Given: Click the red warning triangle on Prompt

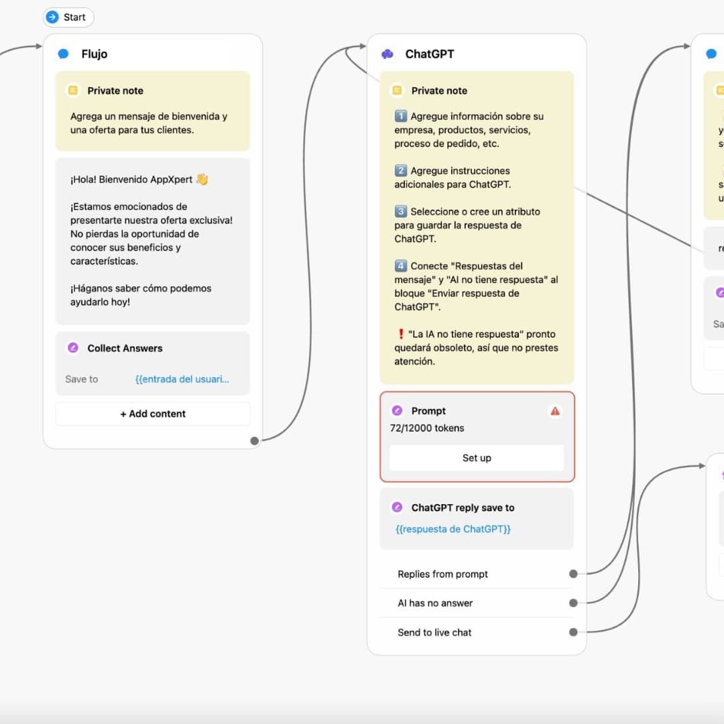Looking at the screenshot, I should [555, 411].
